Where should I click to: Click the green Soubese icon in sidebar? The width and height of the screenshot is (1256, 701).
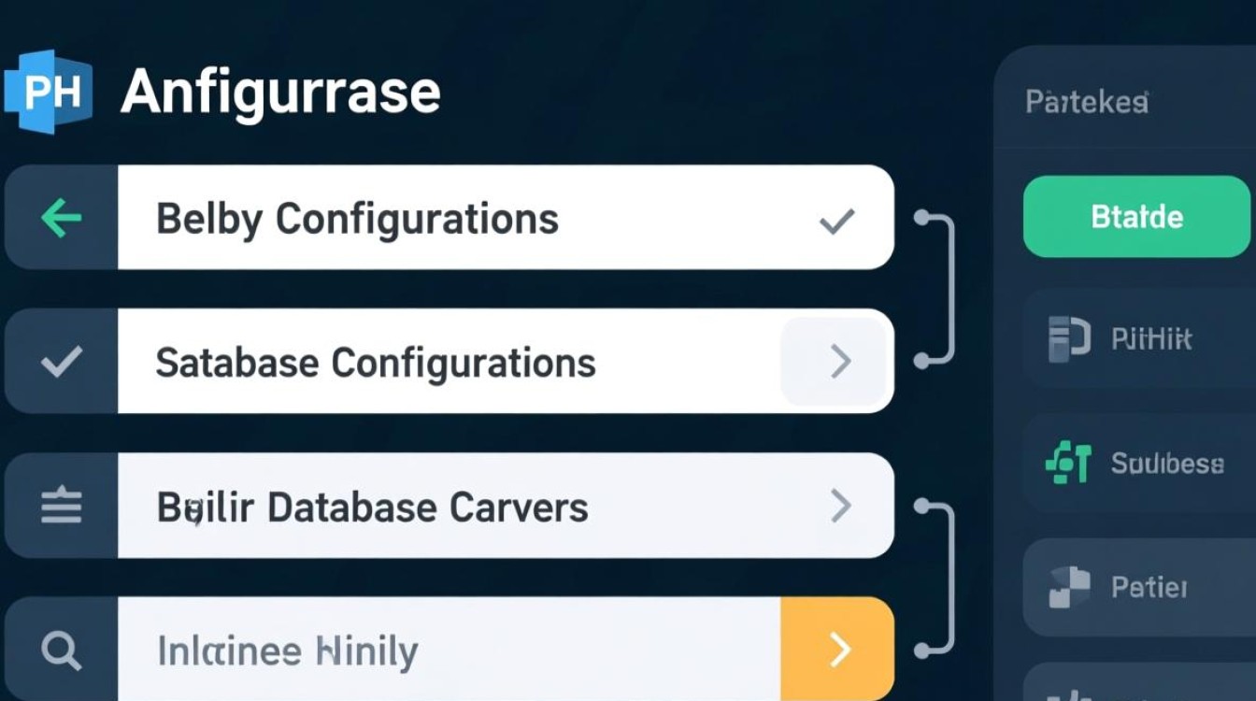[x=1069, y=463]
